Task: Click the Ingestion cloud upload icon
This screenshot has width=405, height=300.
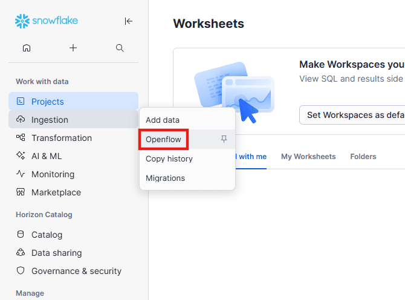Action: [21, 119]
